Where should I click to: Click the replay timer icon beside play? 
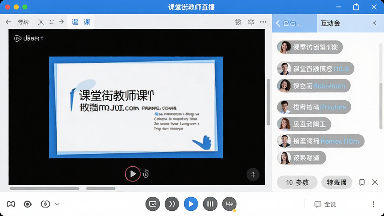[x=146, y=174]
